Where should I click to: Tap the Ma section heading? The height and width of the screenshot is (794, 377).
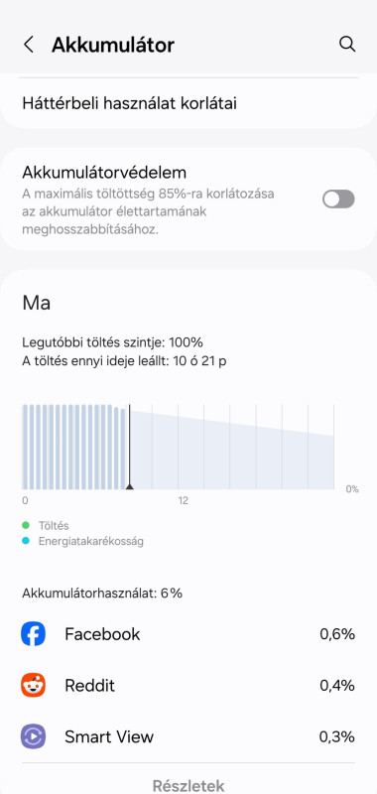(36, 304)
